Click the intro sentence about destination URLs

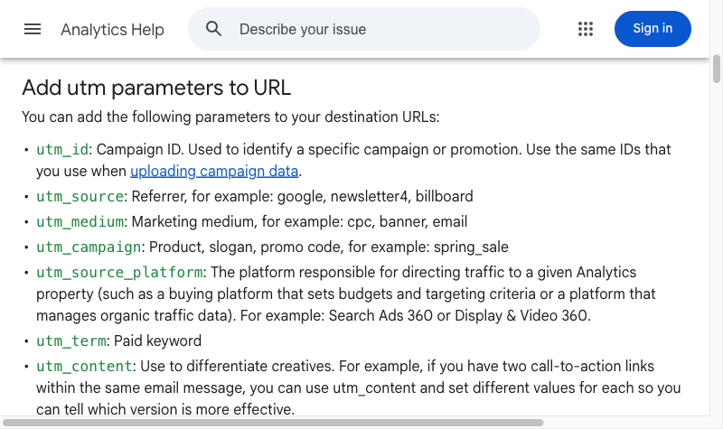point(230,117)
